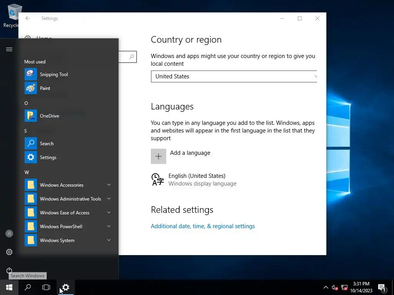Screen dimensions: 394x295
Task: Click the Windows Ease of Access folder icon
Action: (x=31, y=212)
